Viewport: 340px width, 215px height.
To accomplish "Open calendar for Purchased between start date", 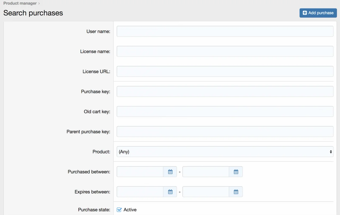I will [170, 172].
